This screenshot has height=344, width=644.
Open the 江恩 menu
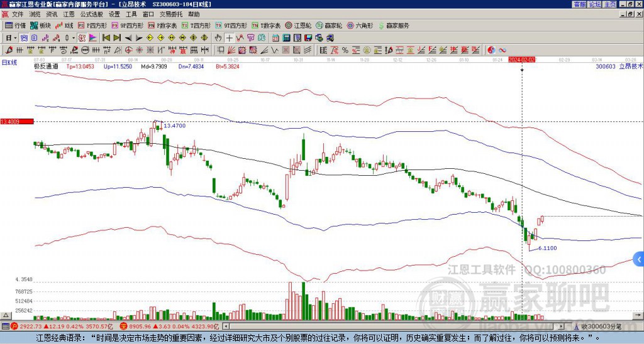coord(69,14)
